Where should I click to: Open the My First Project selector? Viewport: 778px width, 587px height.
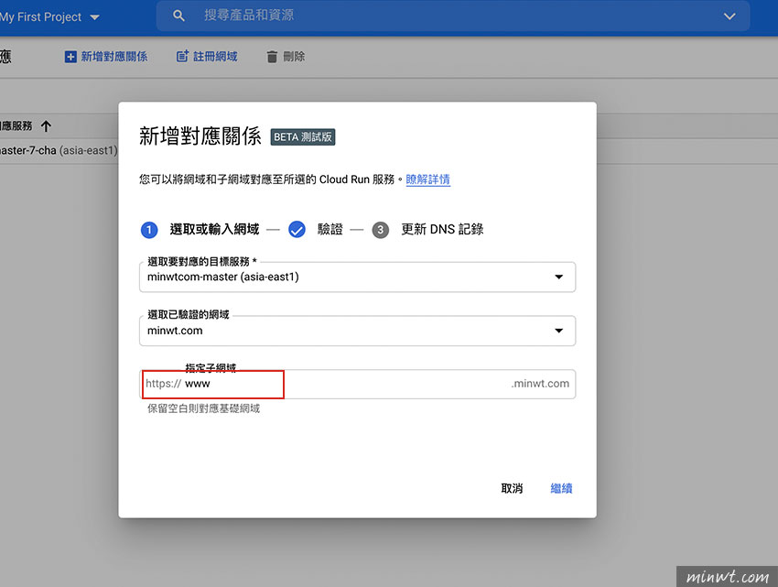[49, 16]
